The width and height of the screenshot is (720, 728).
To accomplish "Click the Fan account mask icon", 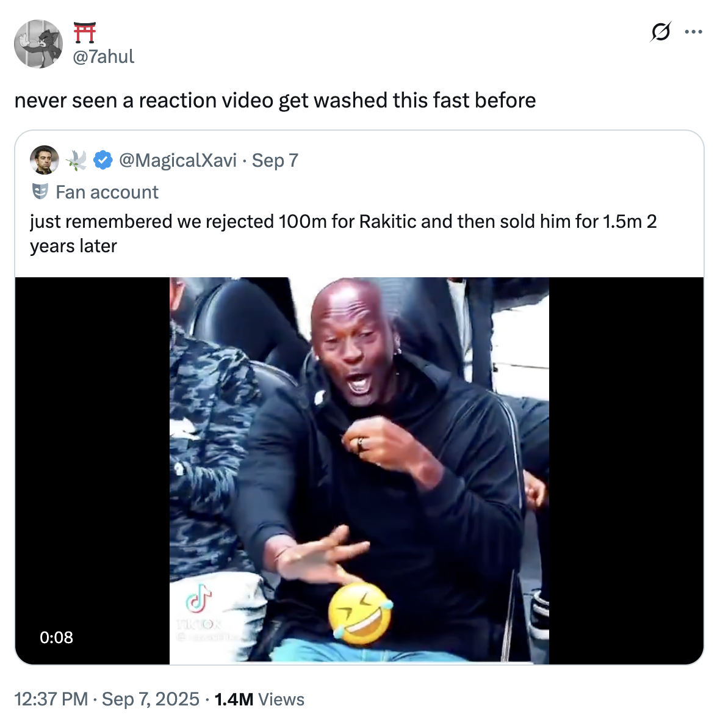I will pyautogui.click(x=40, y=192).
